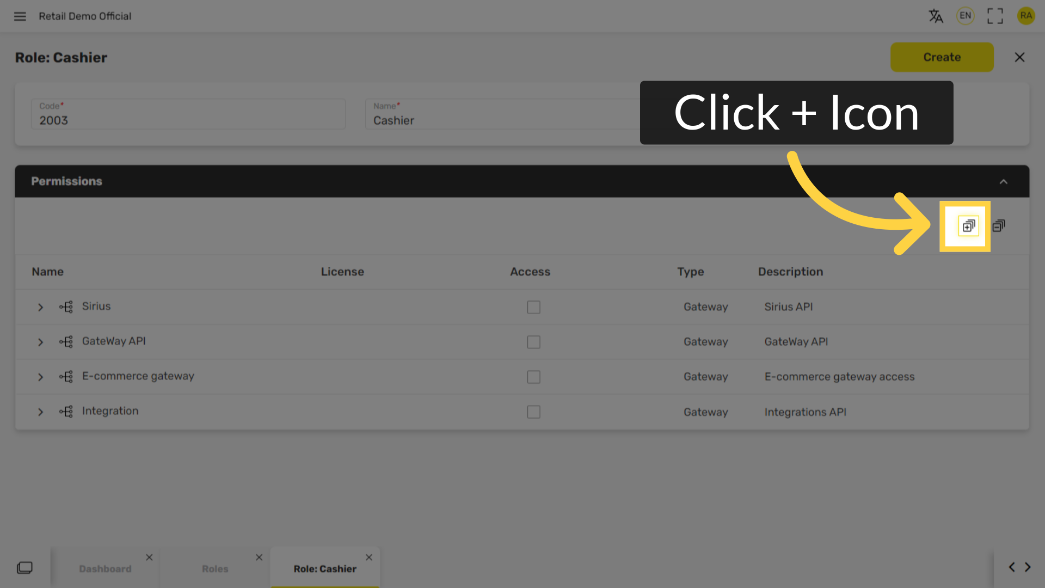Open the hamburger navigation menu
Image resolution: width=1045 pixels, height=588 pixels.
(x=20, y=16)
